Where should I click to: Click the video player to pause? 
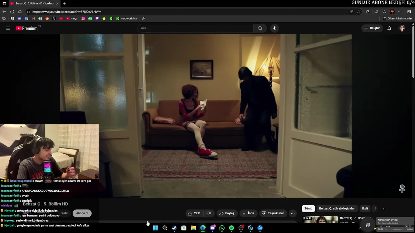click(x=206, y=116)
